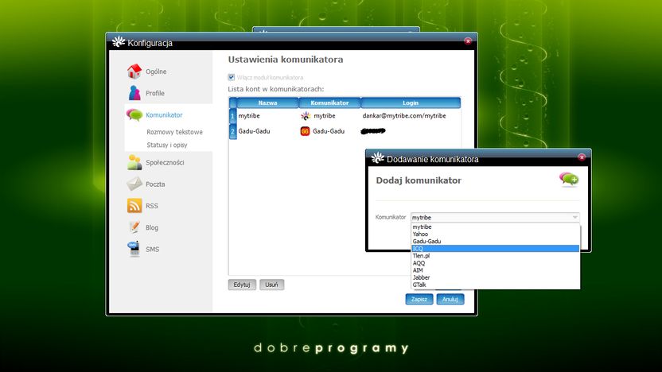Screen dimensions: 662x372
Task: Open the SMS phone icon
Action: [134, 249]
